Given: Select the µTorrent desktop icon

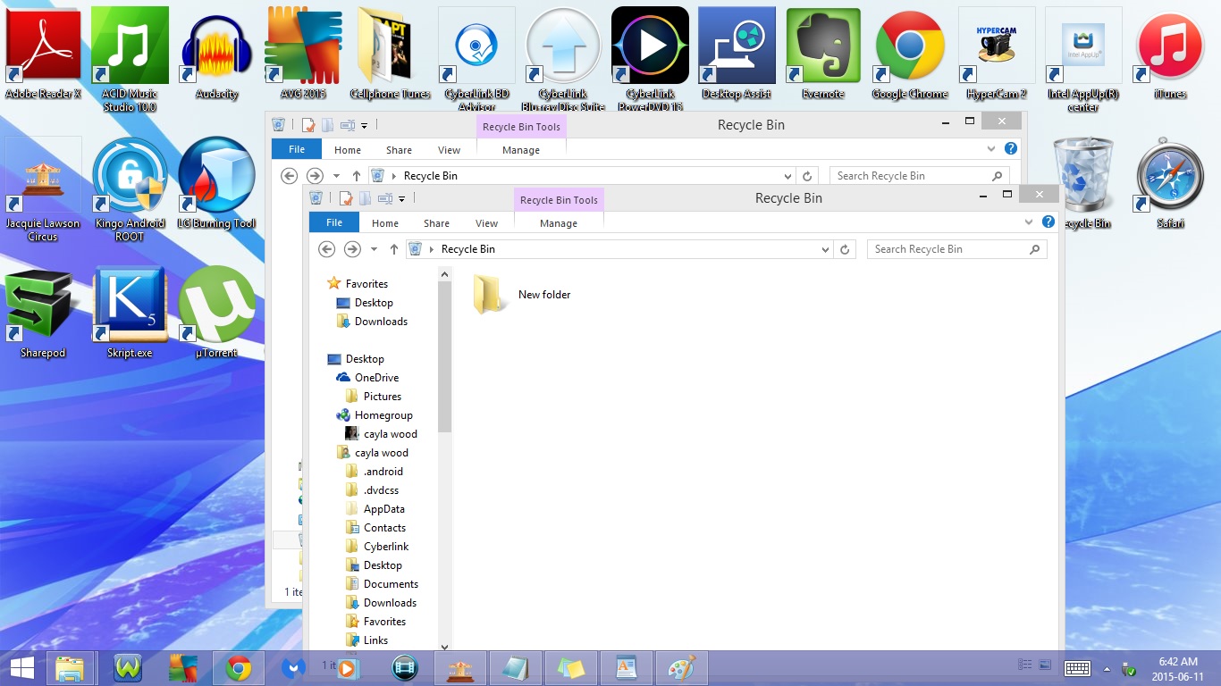Looking at the screenshot, I should (x=216, y=313).
